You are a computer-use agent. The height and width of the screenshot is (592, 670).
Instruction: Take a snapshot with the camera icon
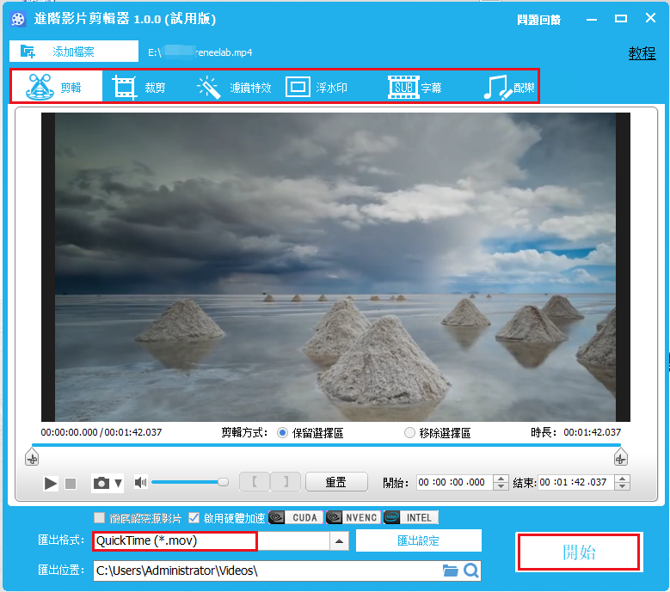tap(101, 483)
